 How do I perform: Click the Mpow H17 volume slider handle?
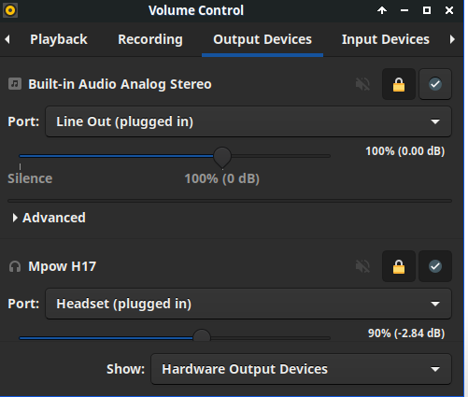pyautogui.click(x=202, y=335)
